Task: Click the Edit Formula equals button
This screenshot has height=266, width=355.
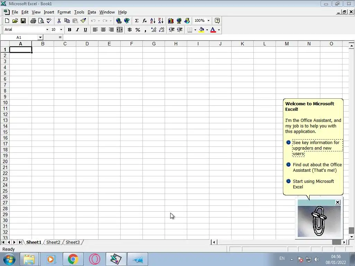Action: 60,37
